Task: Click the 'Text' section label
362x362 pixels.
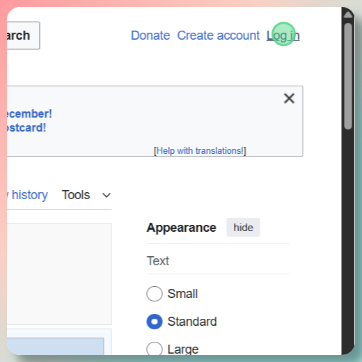Action: coord(158,261)
